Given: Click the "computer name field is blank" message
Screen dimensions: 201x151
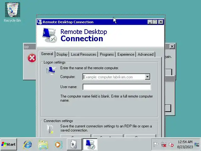Looking at the screenshot, I should click(106, 98).
